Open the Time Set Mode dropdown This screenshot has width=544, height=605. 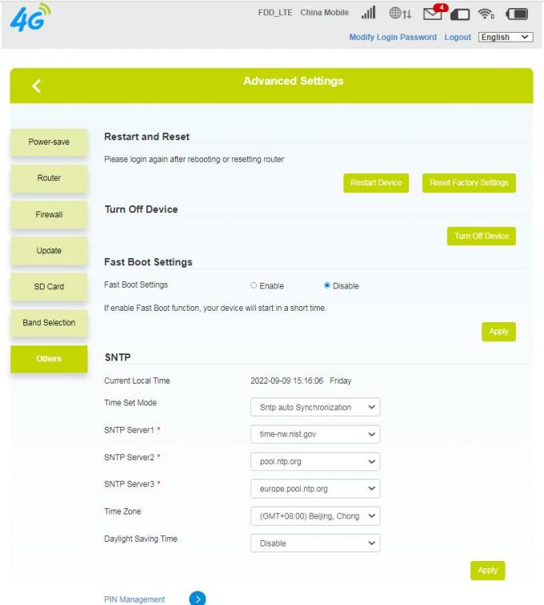[314, 408]
